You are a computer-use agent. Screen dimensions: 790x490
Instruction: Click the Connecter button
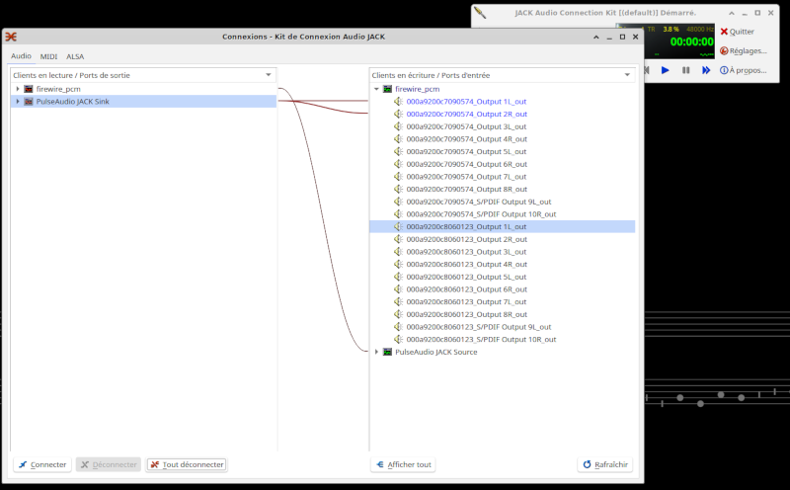tap(42, 464)
